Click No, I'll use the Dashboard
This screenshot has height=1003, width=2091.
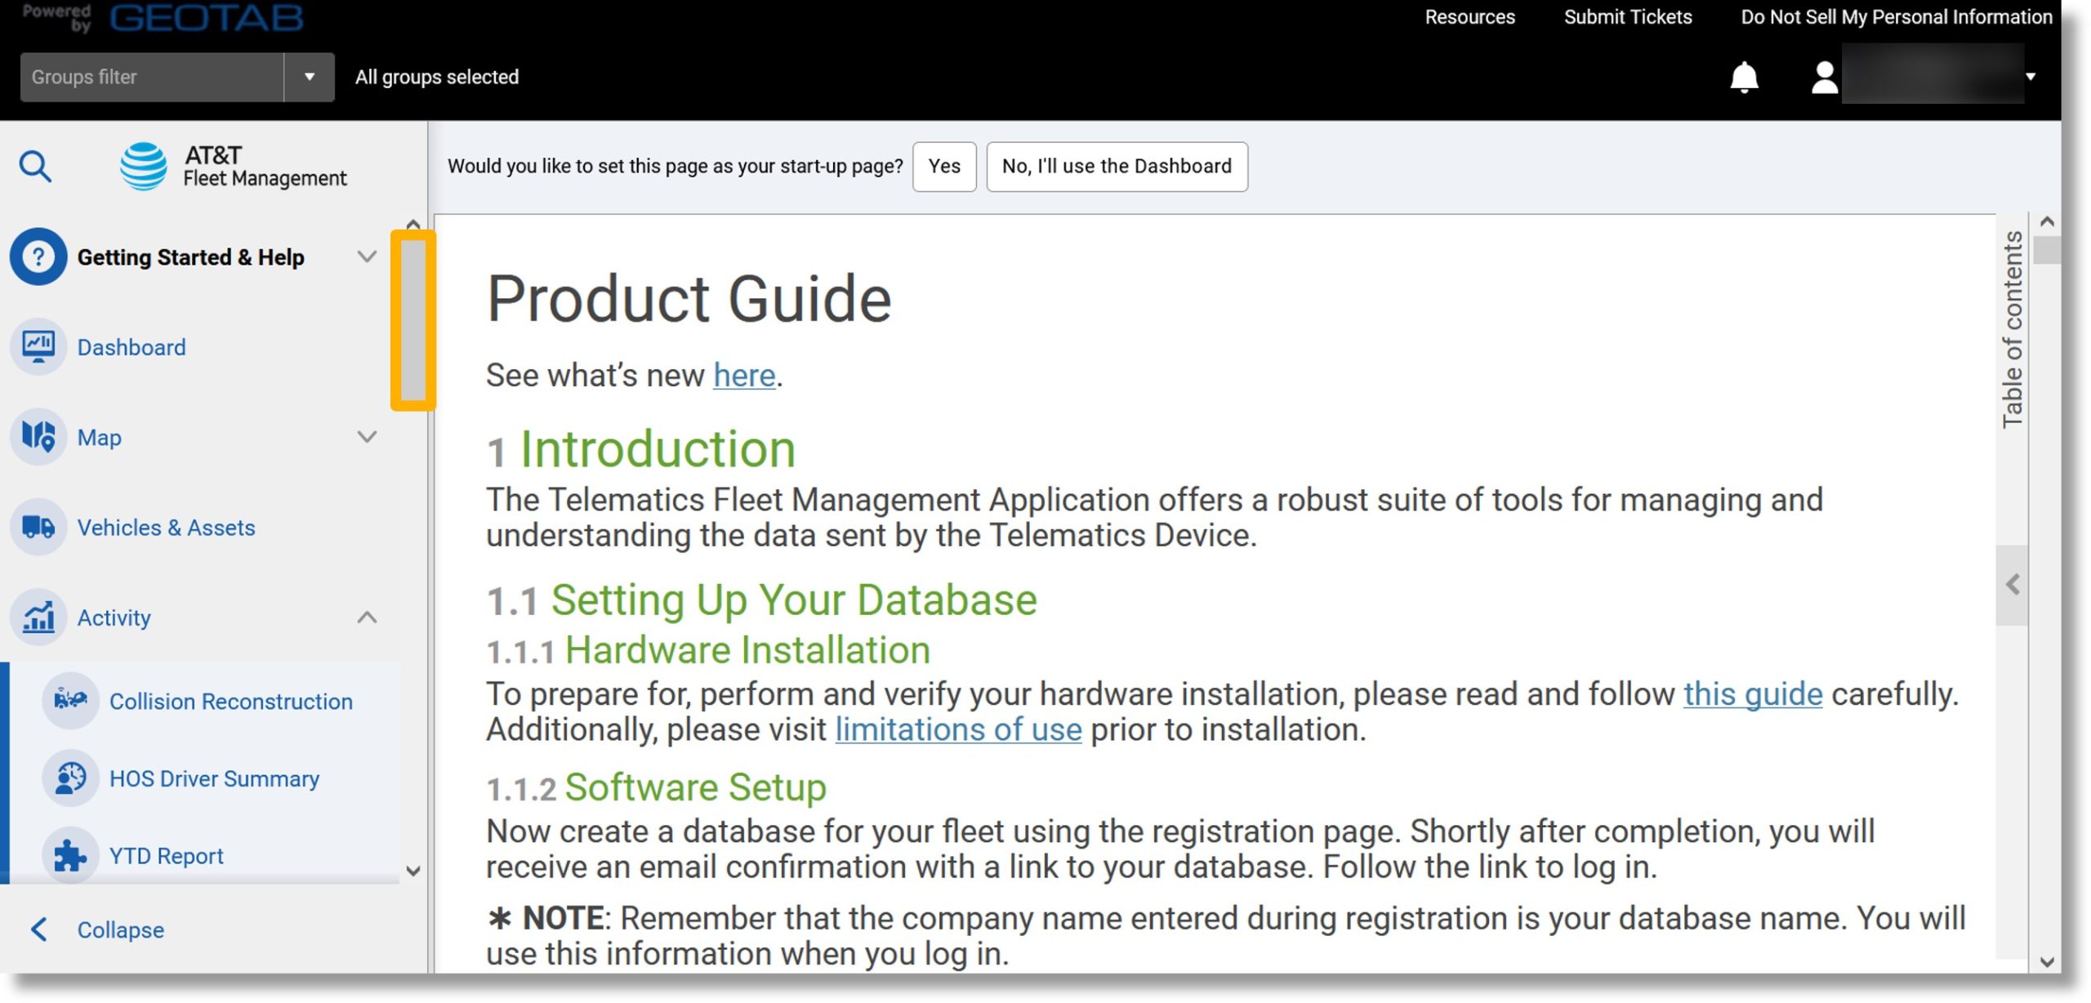[1116, 167]
